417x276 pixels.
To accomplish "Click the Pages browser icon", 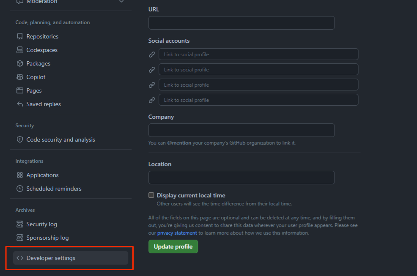I will (x=20, y=91).
